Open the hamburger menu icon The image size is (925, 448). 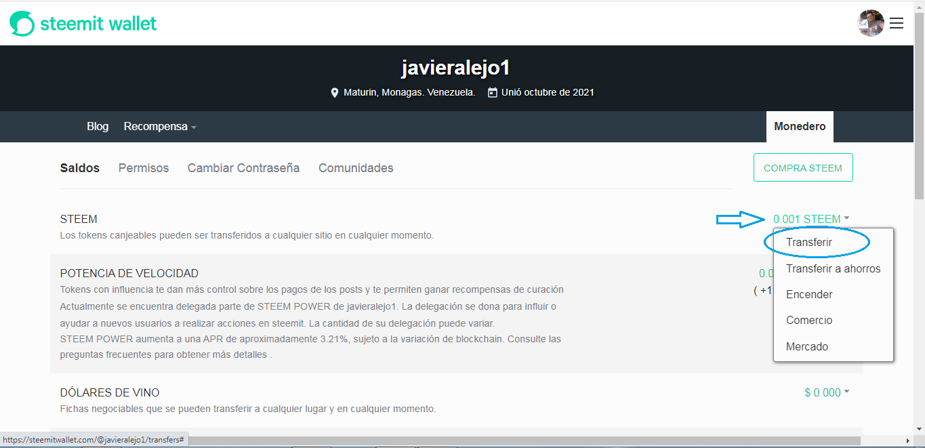point(897,23)
